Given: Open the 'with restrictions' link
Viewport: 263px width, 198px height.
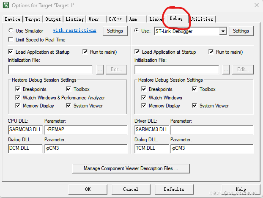Looking at the screenshot, I should (x=75, y=30).
